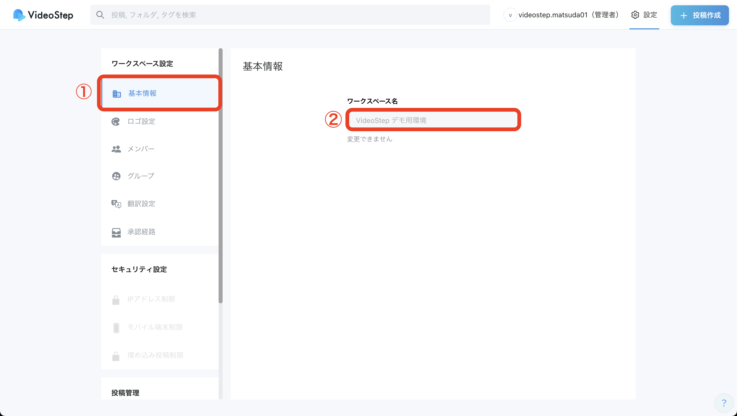Click the sidebar vertical scrollbar
Viewport: 737px width, 416px height.
[220, 175]
